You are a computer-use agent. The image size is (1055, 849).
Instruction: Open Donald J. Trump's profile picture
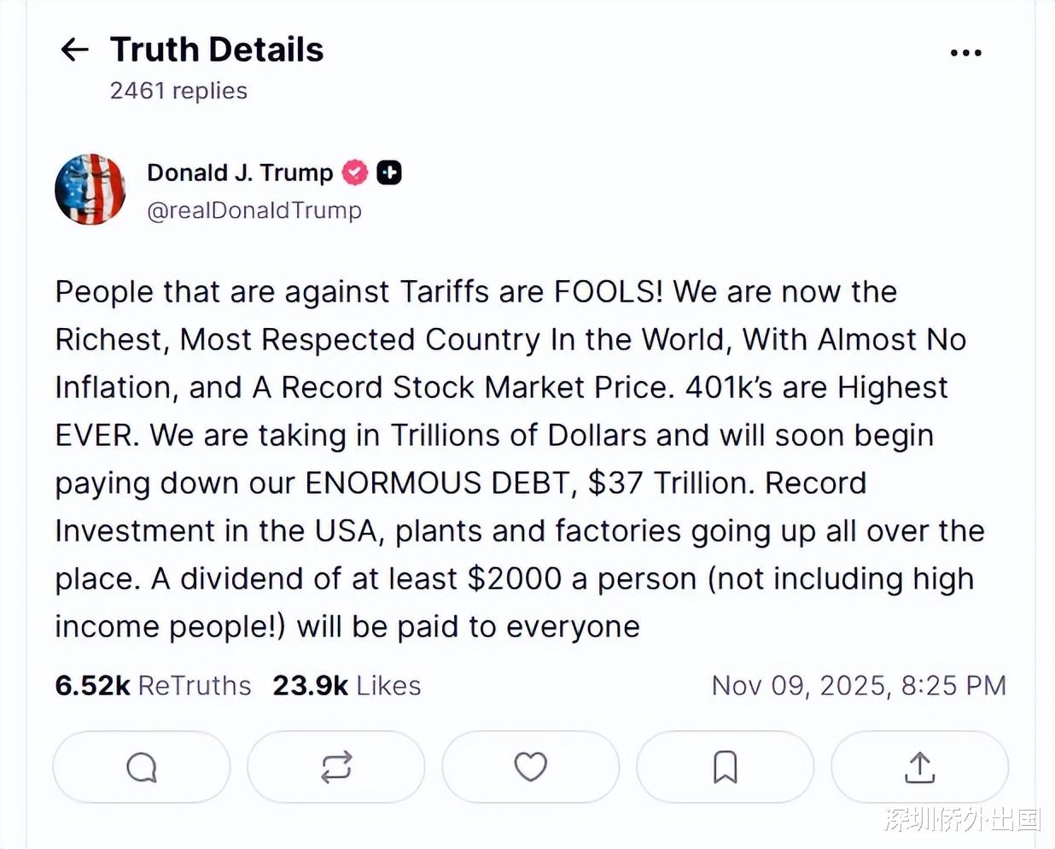click(x=90, y=190)
